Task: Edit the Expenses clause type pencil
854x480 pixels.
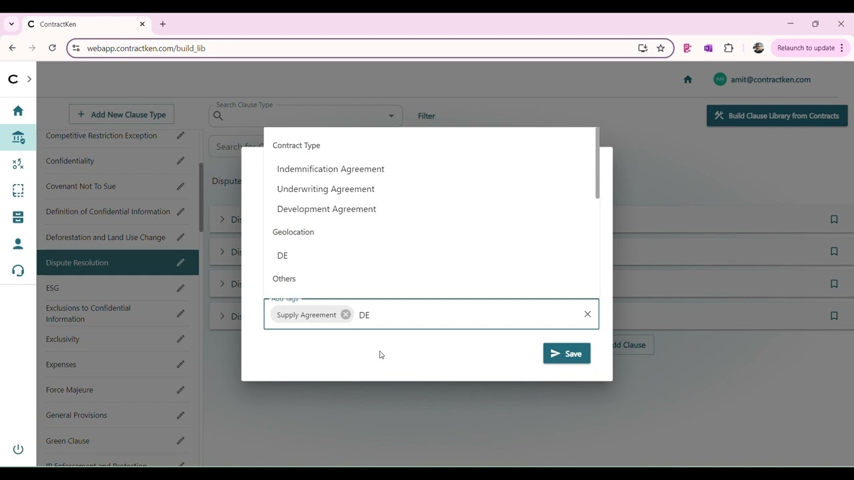Action: click(x=180, y=364)
